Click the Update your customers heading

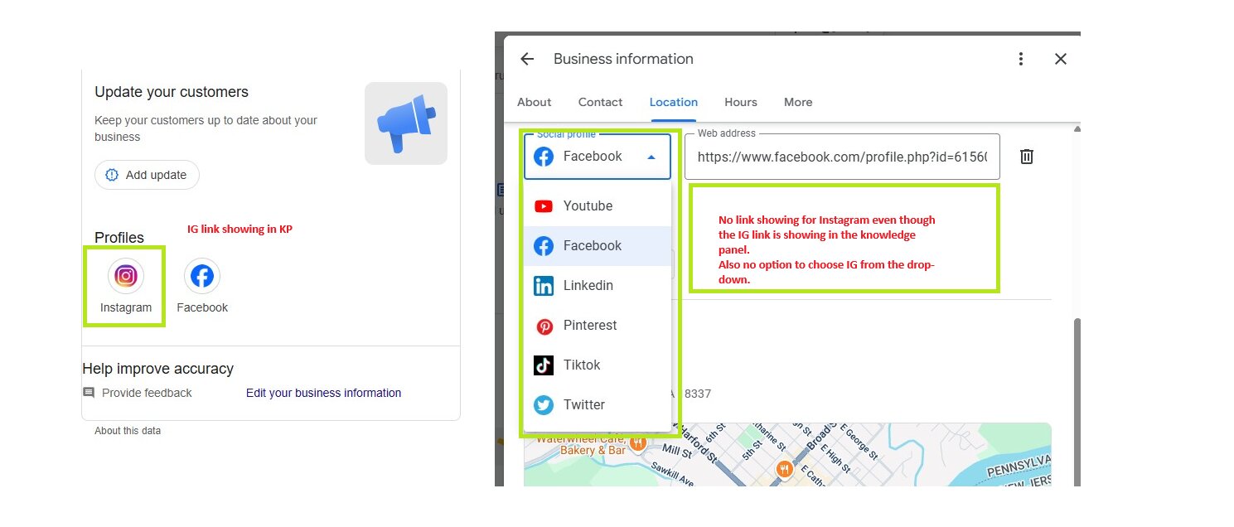172,92
